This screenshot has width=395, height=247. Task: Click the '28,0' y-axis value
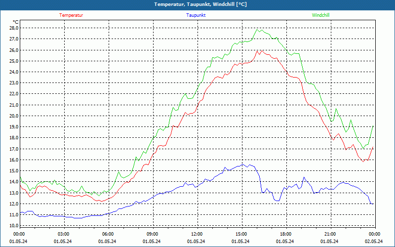pos(14,28)
